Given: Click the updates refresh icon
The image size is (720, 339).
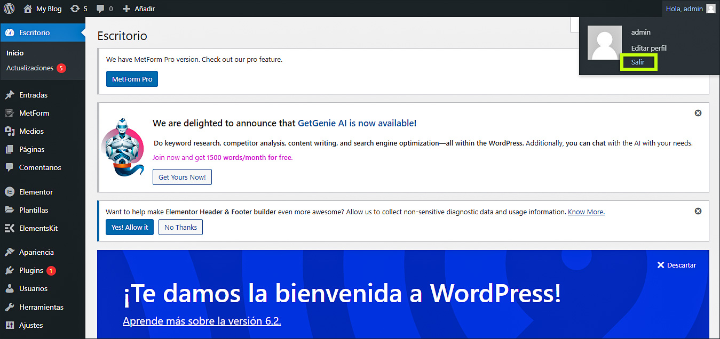Looking at the screenshot, I should click(75, 9).
